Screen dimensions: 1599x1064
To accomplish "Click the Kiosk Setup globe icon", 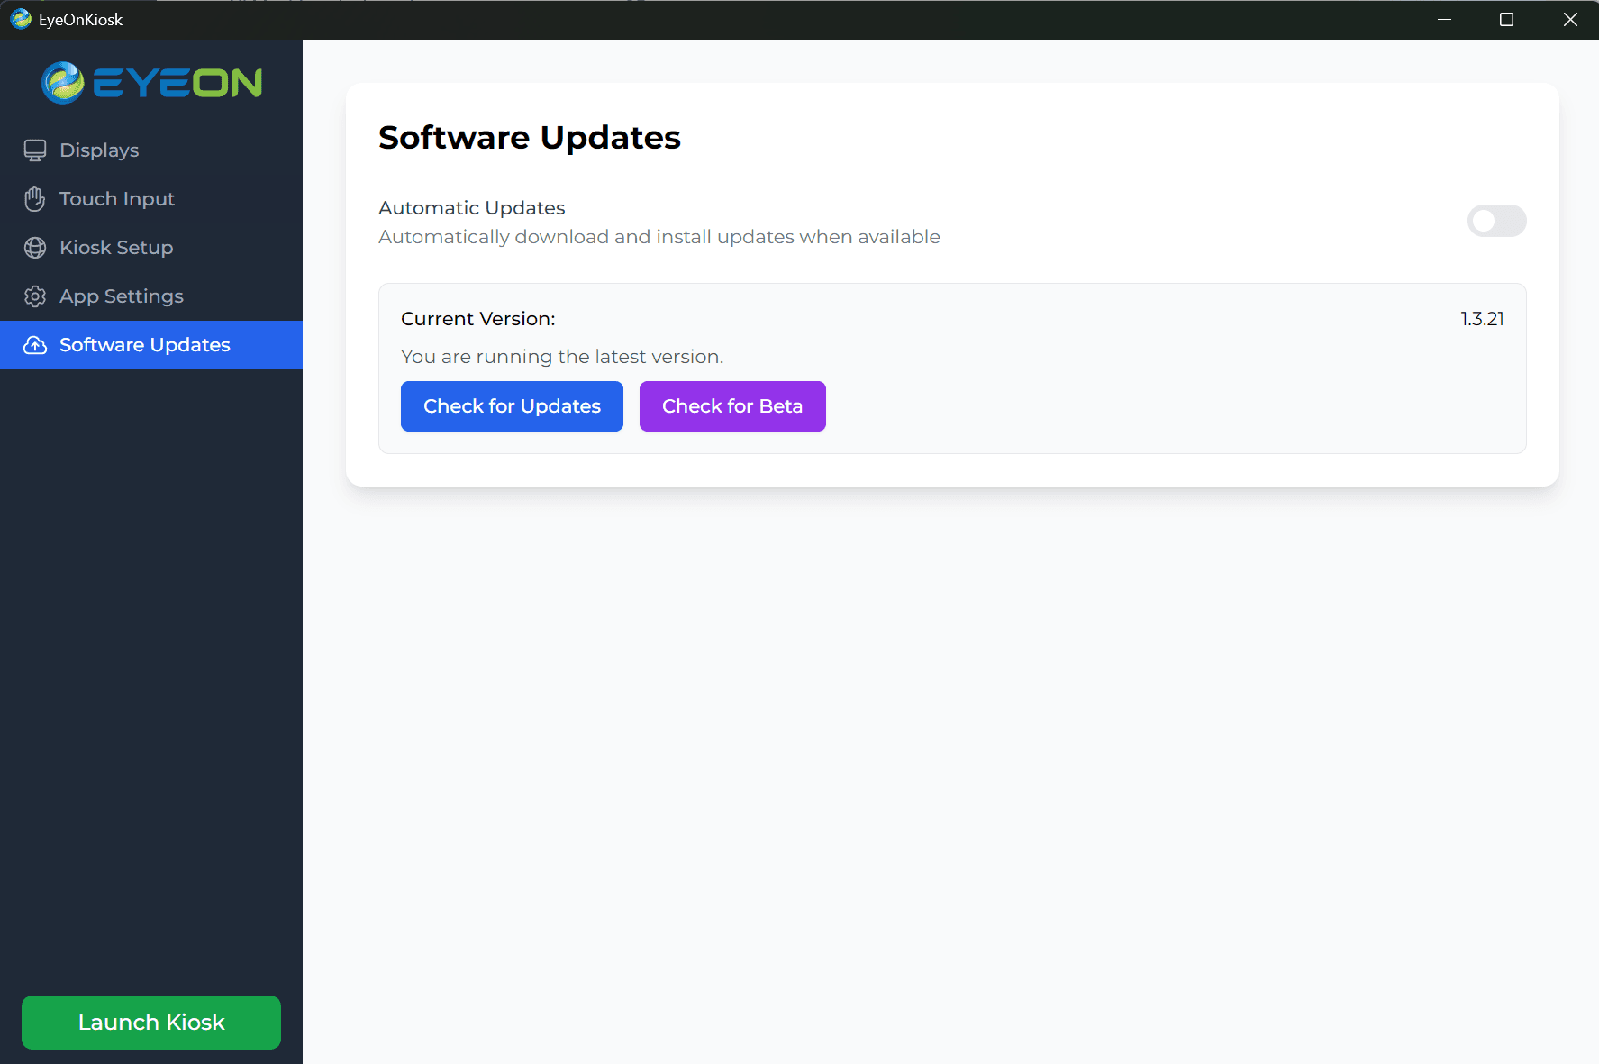I will click(x=35, y=248).
